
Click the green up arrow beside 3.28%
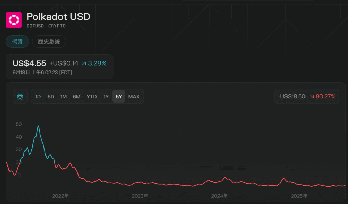tap(84, 63)
